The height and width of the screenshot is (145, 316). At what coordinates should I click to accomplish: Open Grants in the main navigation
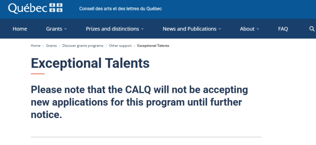(54, 29)
